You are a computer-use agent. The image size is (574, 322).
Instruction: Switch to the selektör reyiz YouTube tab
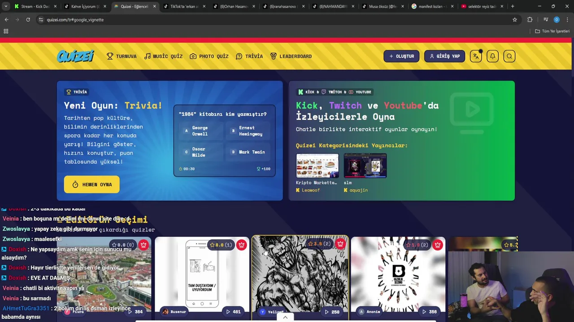pyautogui.click(x=482, y=6)
